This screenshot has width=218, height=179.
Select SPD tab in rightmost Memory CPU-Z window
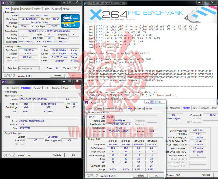click(195, 108)
